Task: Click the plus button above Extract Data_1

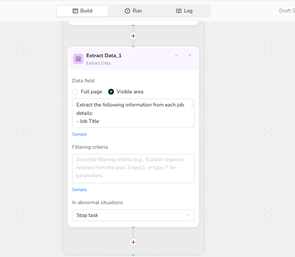Action: coord(133,36)
